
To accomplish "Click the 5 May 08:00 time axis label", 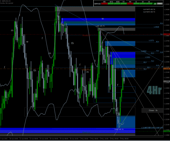I will 94,139.
